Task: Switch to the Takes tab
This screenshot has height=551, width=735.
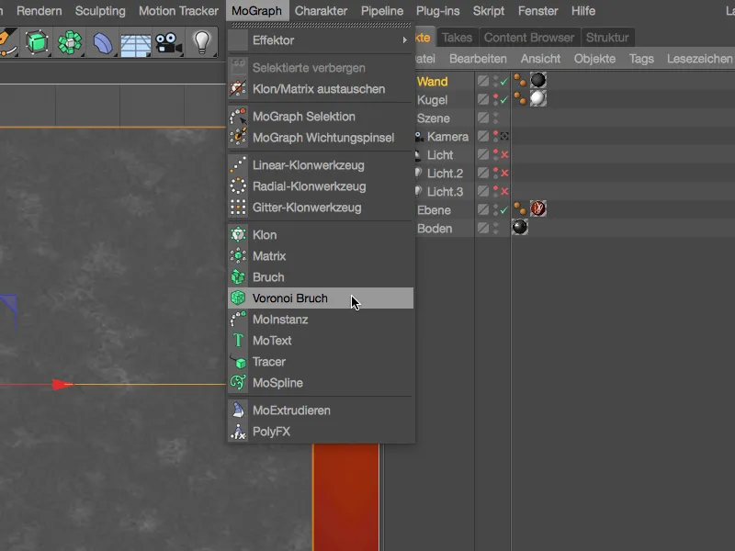Action: coord(457,38)
